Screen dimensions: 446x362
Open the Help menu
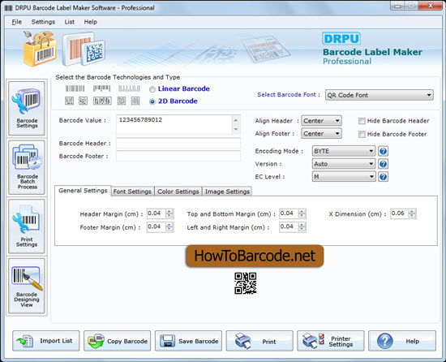91,22
